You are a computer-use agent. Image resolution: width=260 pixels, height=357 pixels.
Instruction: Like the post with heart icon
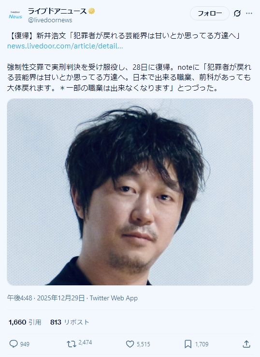click(130, 344)
